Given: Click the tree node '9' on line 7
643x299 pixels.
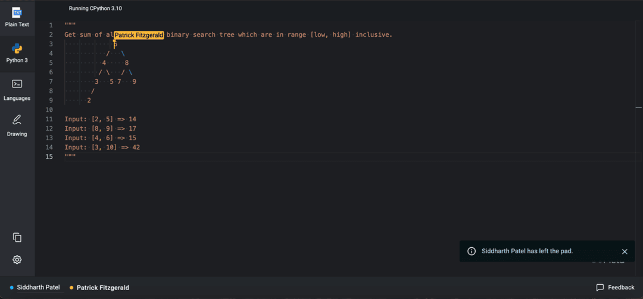Looking at the screenshot, I should (134, 81).
